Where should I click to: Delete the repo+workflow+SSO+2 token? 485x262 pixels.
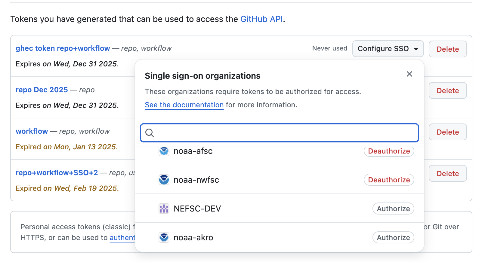click(x=448, y=173)
